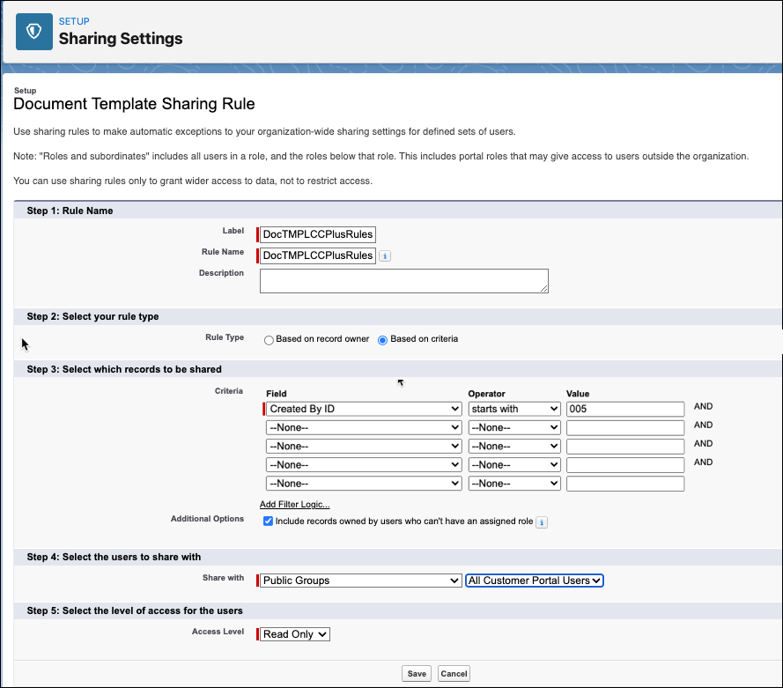
Task: Click the fifth row empty Value field
Action: (x=625, y=484)
